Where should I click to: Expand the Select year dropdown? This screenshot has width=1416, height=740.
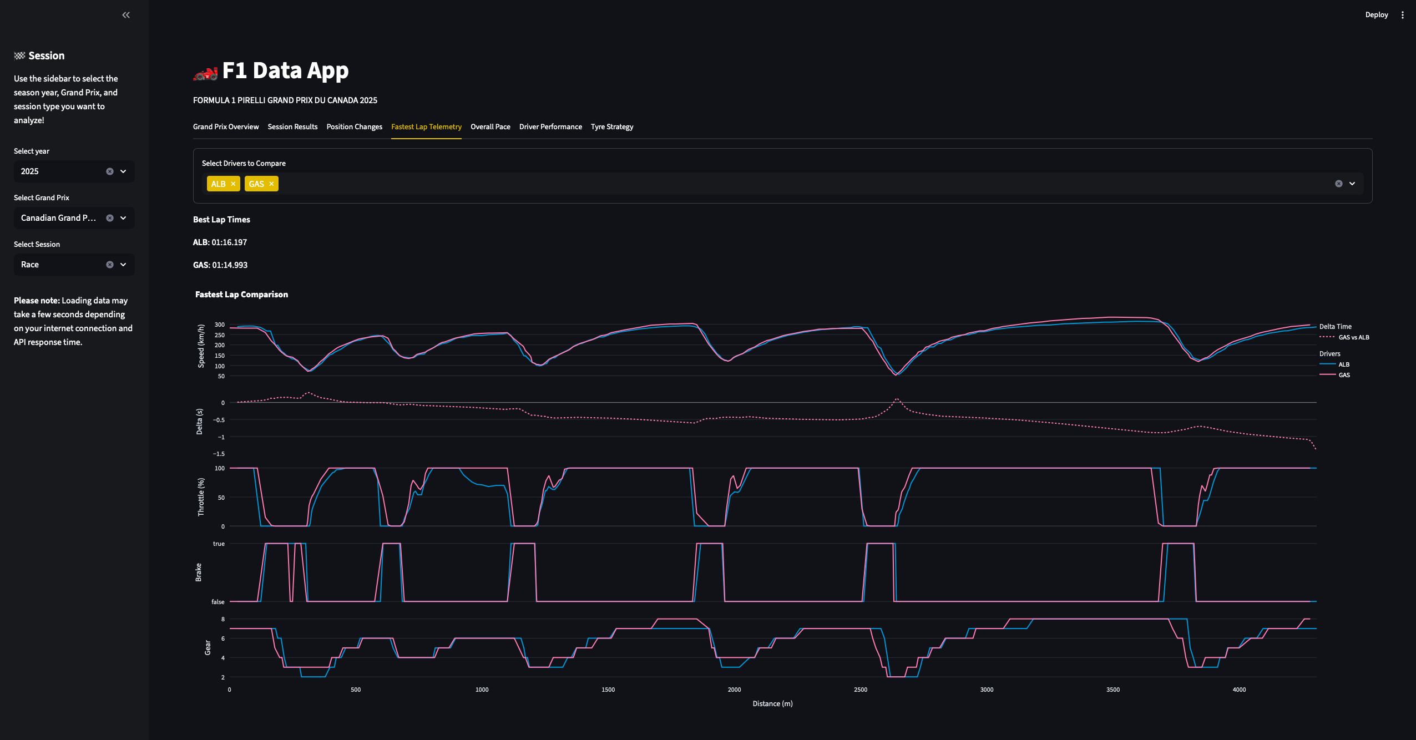123,171
